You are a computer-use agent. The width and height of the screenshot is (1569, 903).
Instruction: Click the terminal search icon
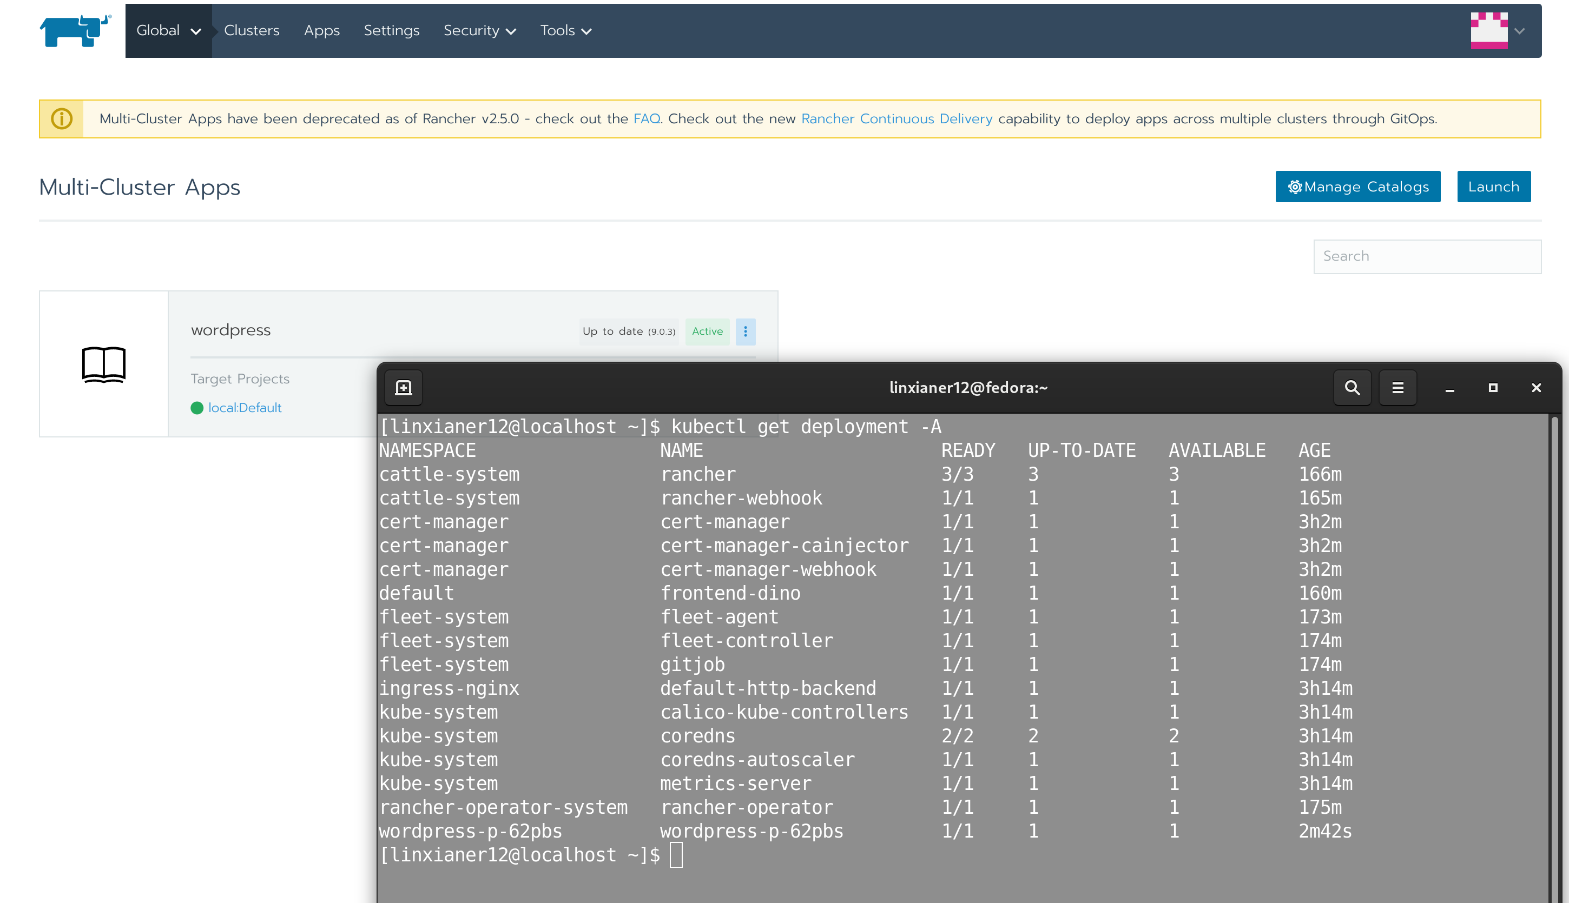click(x=1352, y=388)
